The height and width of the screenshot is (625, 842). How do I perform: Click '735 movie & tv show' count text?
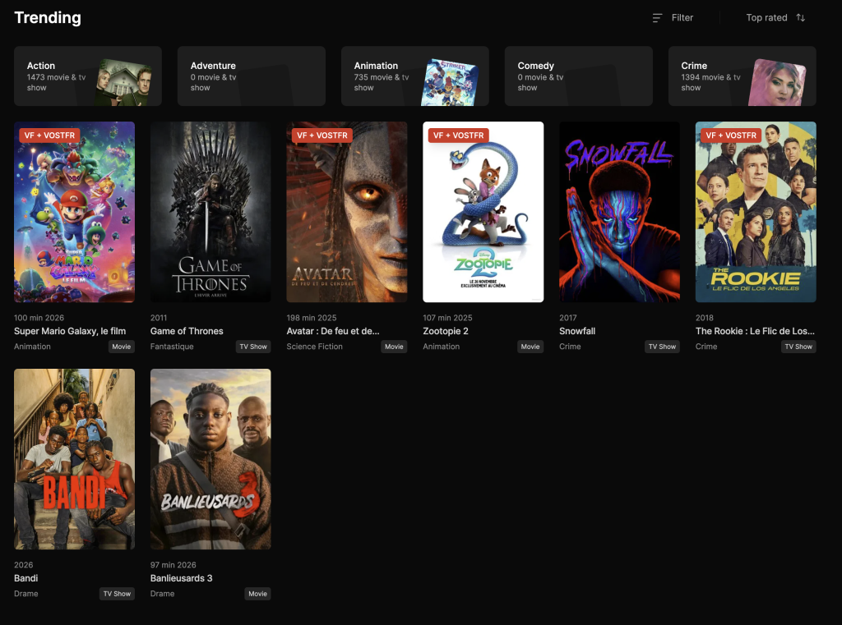tap(382, 83)
